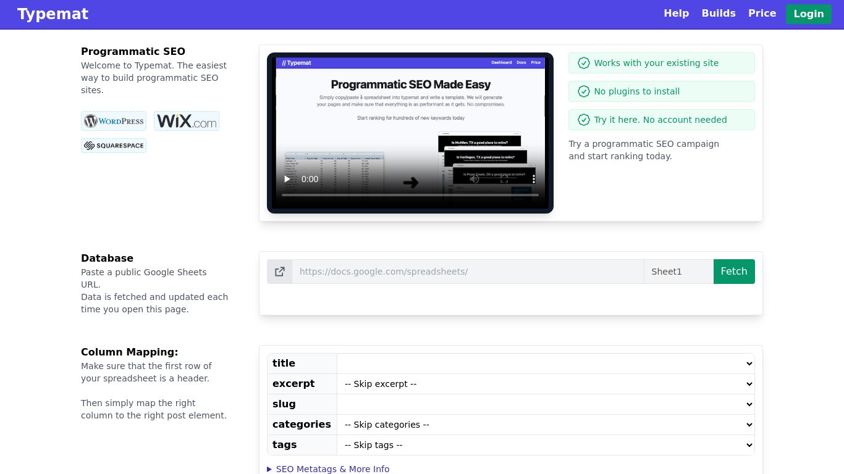
Task: Click the Wix.com logo badge
Action: tap(187, 121)
